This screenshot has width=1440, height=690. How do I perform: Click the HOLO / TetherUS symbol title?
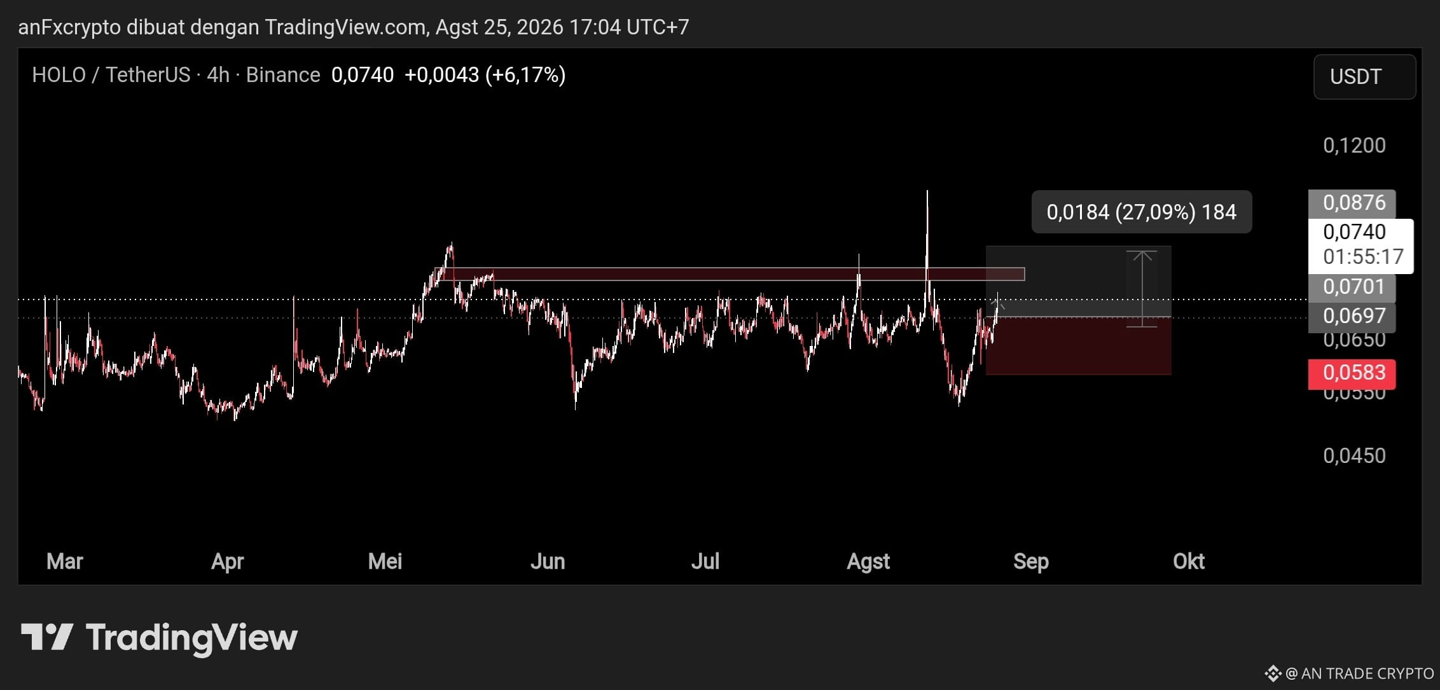(113, 75)
